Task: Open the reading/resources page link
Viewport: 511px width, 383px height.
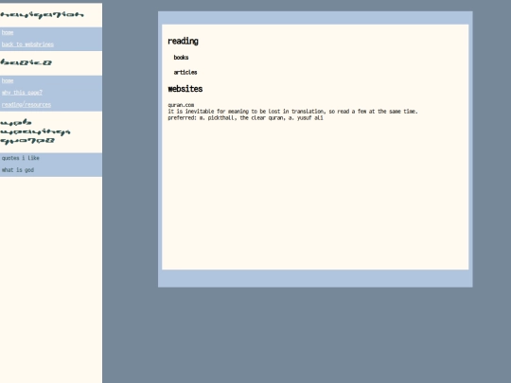Action: click(x=26, y=105)
